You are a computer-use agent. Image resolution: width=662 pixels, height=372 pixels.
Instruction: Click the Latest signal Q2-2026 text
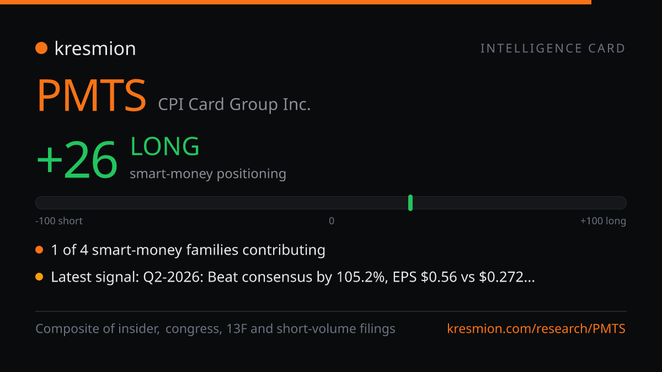[x=293, y=277]
